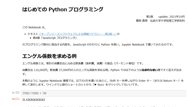Click the bold 電卓的な使い方 text
The width and height of the screenshot is (189, 107).
pos(151,70)
